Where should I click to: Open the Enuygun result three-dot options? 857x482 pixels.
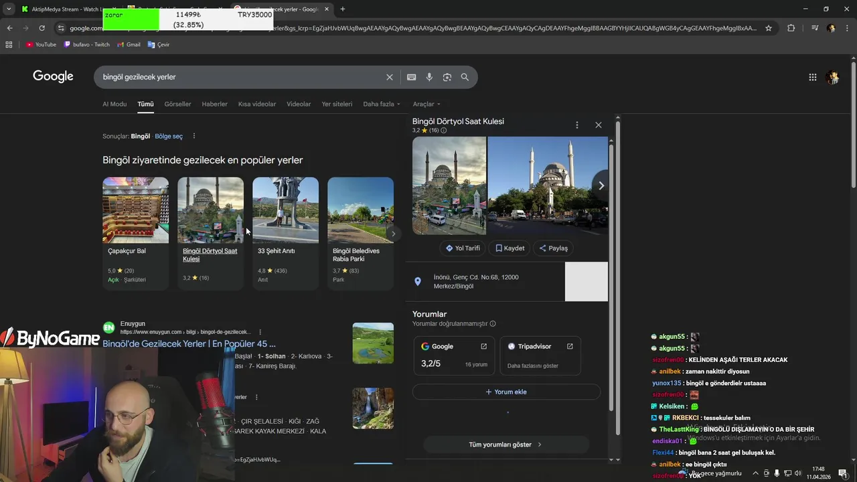click(x=260, y=331)
